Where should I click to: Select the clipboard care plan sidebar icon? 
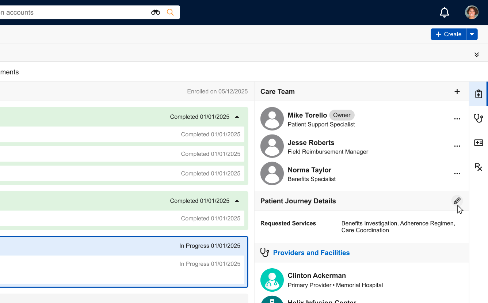pos(479,94)
